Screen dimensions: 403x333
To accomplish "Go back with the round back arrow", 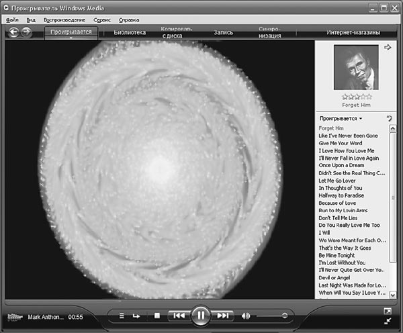I will tap(13, 32).
